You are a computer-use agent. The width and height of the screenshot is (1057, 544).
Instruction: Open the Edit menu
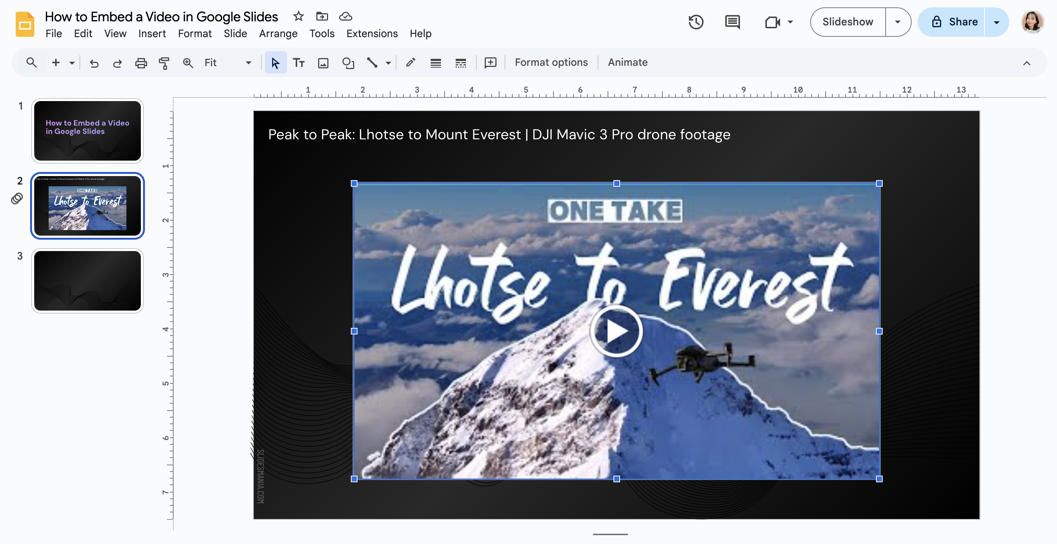tap(83, 33)
